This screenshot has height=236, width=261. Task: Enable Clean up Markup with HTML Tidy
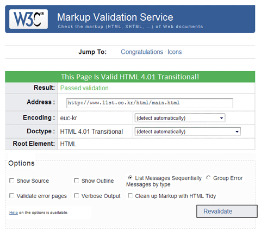pos(130,196)
